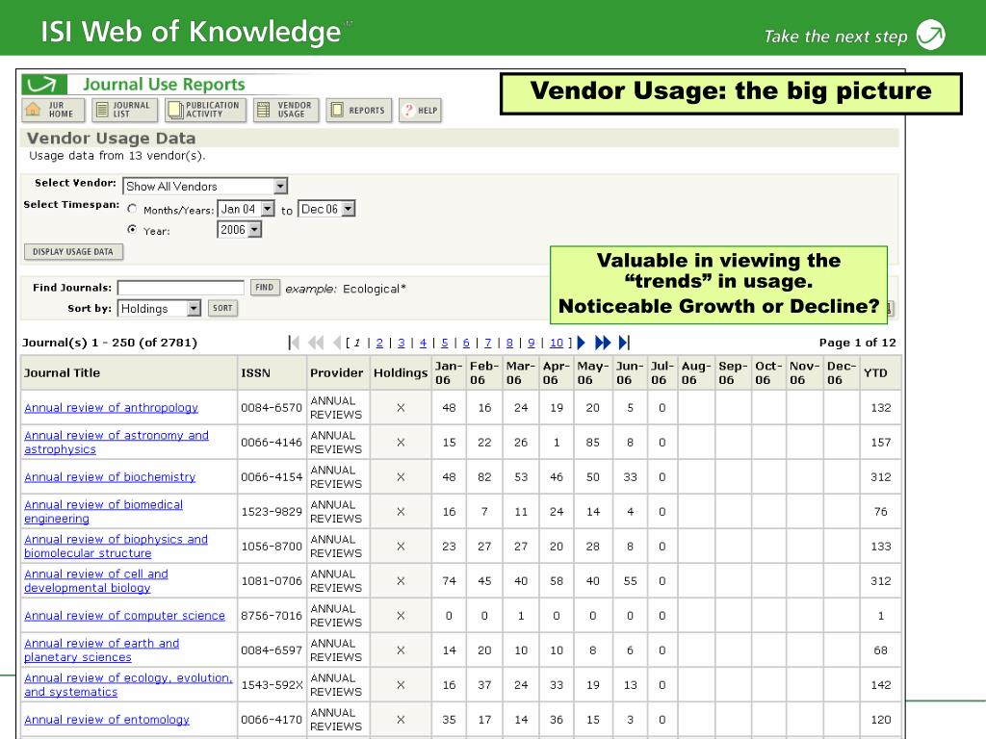Open Annual review of ecology, evolution, and systematics
Image resolution: width=986 pixels, height=739 pixels.
(128, 684)
